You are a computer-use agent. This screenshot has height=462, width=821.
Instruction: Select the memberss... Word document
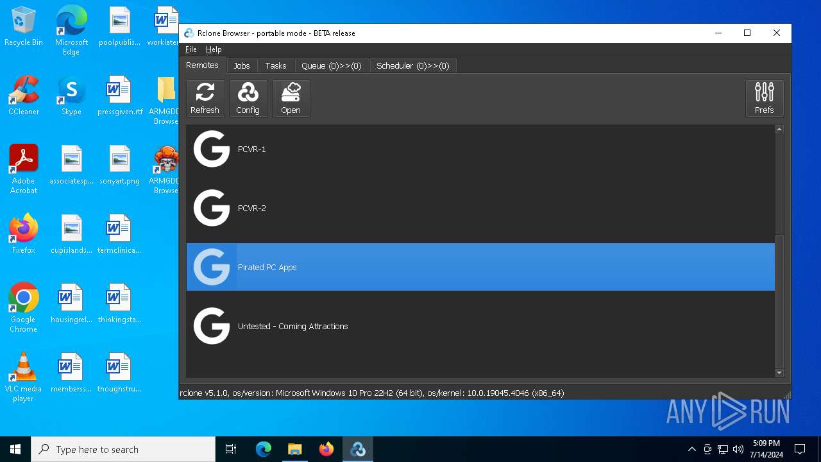[x=71, y=373]
